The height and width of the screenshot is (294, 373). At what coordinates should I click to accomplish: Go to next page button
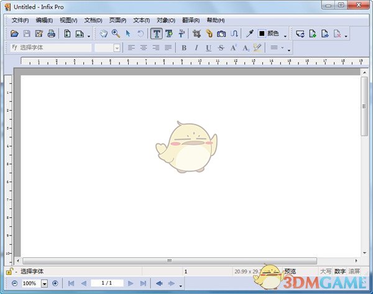pos(131,283)
